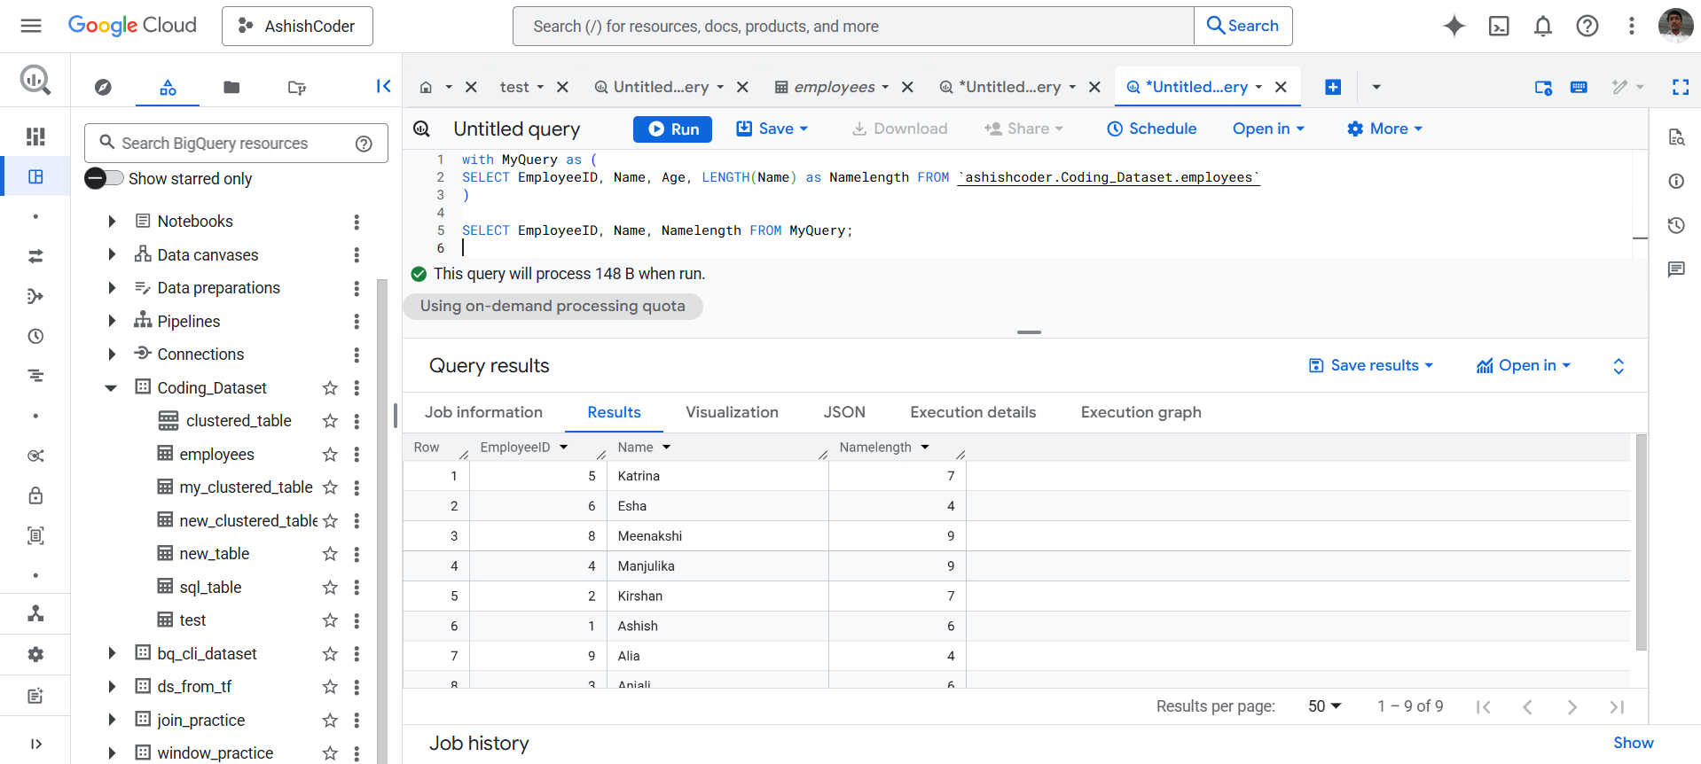
Task: Open scheduled queries clock icon in sidebar
Action: [x=35, y=336]
